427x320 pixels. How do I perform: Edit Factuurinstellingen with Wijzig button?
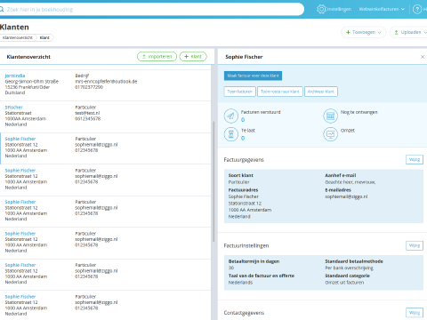(x=415, y=245)
